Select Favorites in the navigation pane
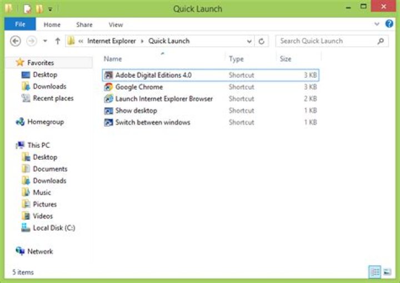This screenshot has height=283, width=400. tap(41, 63)
